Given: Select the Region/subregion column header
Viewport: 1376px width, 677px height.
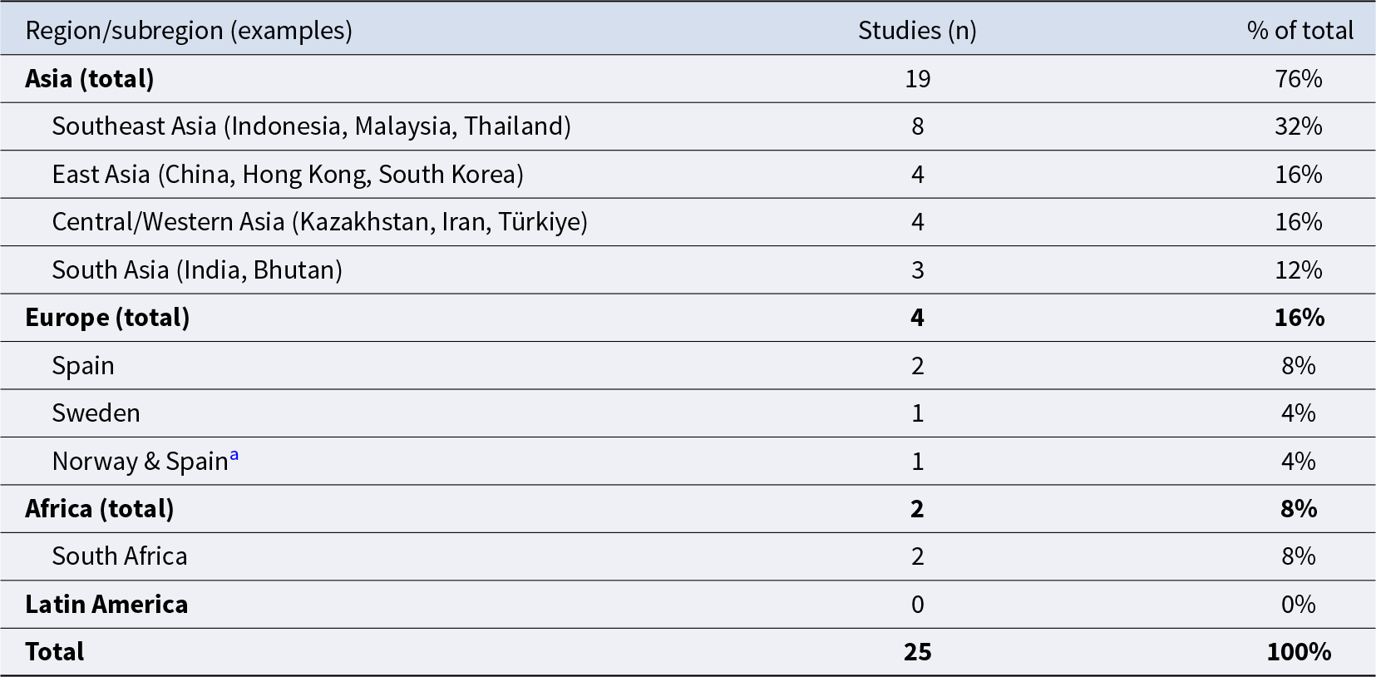Looking at the screenshot, I should (x=189, y=31).
